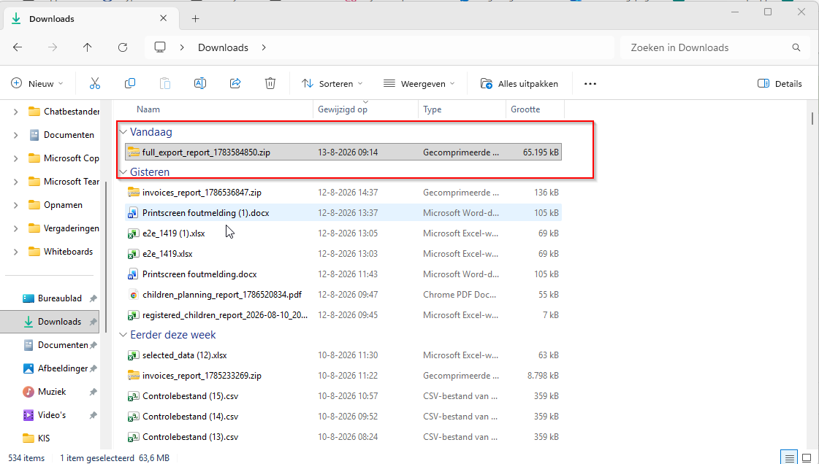The image size is (819, 464).
Task: Collapse the Gisteren group
Action: coord(123,172)
